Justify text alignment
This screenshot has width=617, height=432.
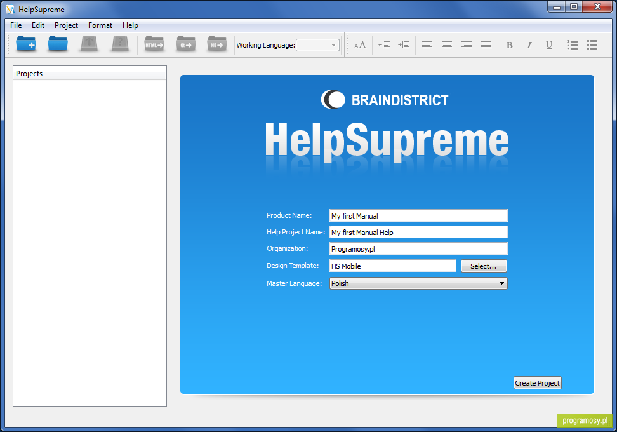[486, 45]
